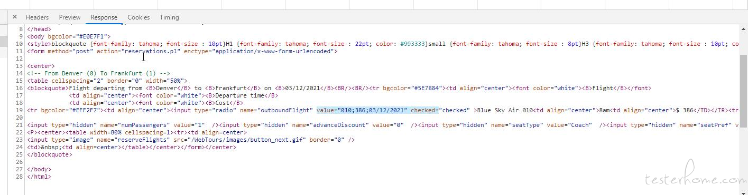Click the "reservations.pl" action text
Viewport: 748px width, 195px height.
pos(151,52)
